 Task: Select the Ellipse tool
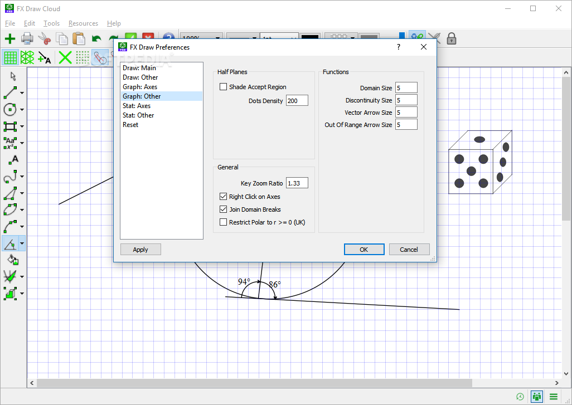[x=10, y=209]
